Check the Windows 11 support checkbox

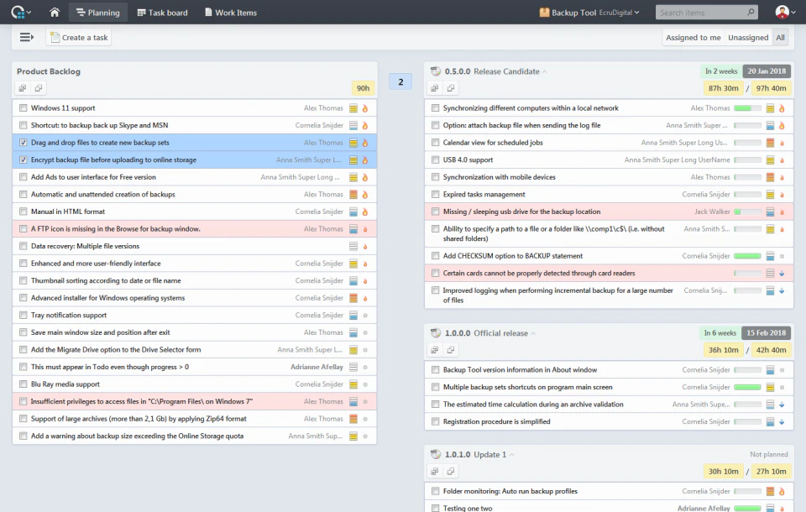click(24, 108)
